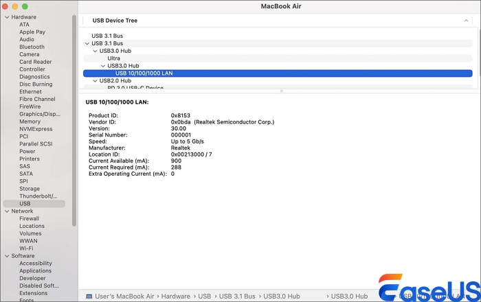Select SPI in the sidebar

point(23,181)
